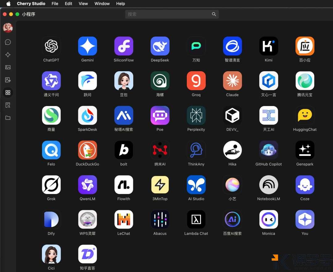Select the 百度AI搜索 app icon
Image resolution: width=333 pixels, height=272 pixels.
pos(232,219)
